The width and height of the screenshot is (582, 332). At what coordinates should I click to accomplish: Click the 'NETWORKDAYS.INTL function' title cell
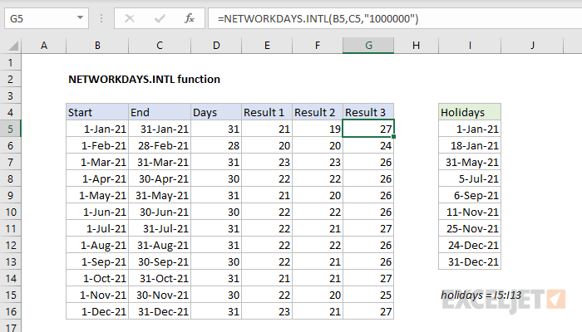tap(144, 80)
